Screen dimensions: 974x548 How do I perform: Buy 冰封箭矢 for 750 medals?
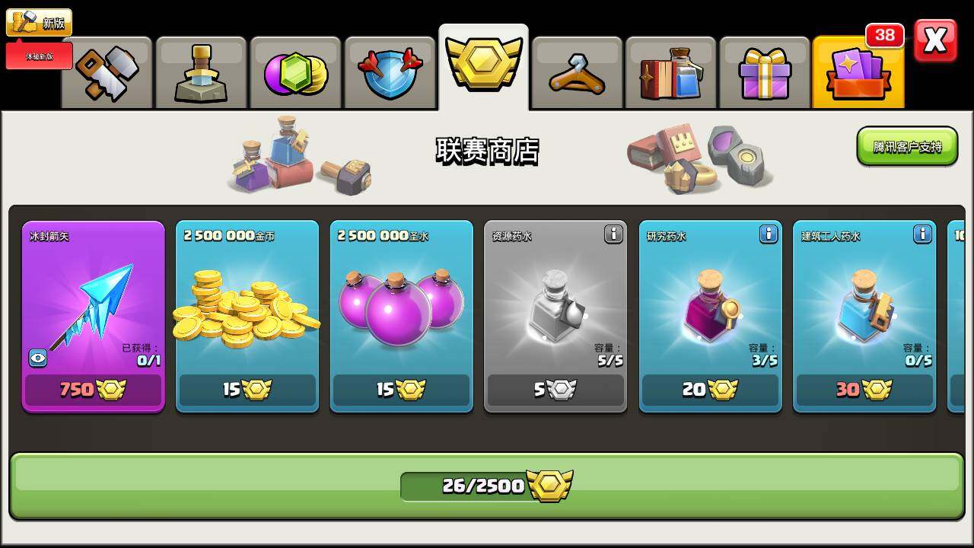point(93,390)
